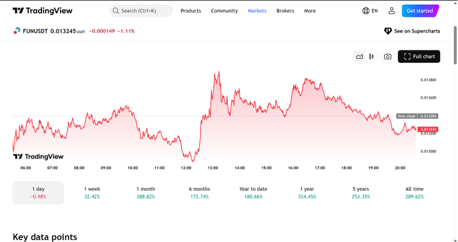Viewport: 458px width, 242px height.
Task: Click the Supercharts diamond icon
Action: pos(388,31)
